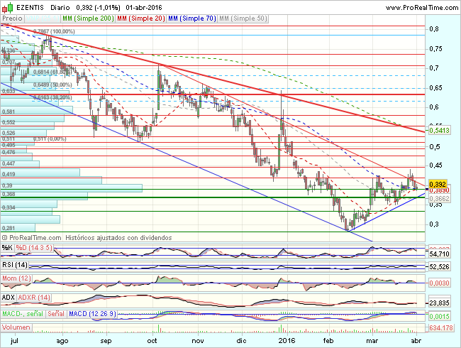
Task: Click the 0,581 volume profile level
Action: pos(9,112)
